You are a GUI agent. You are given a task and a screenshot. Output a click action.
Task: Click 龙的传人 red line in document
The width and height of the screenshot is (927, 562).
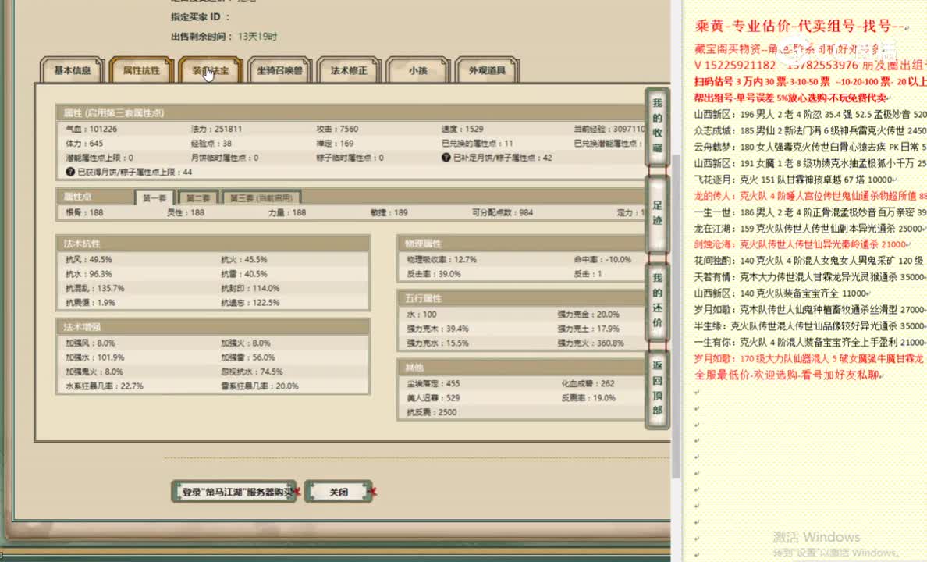click(x=811, y=196)
